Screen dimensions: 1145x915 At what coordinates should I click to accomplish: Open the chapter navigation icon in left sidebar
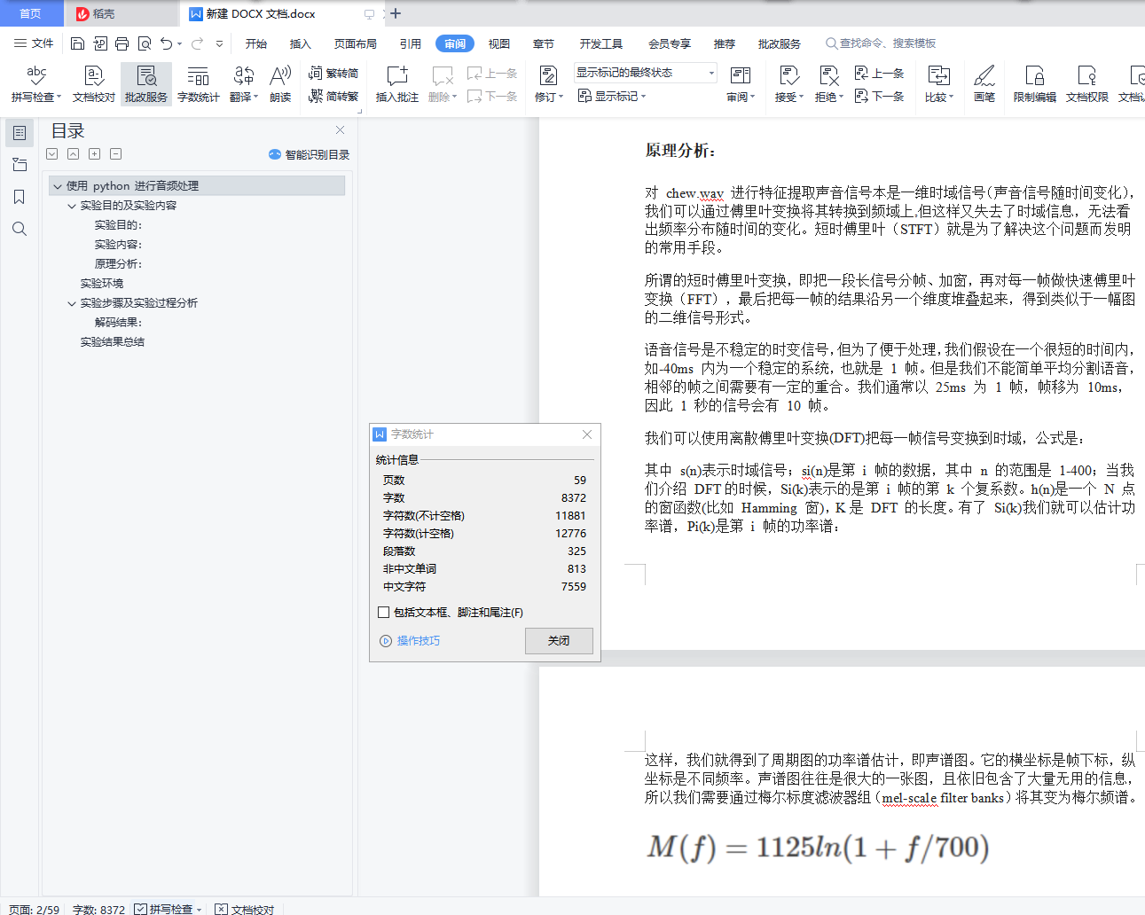19,165
